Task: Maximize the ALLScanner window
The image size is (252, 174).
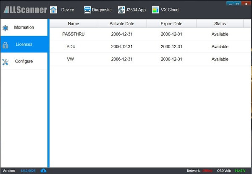Action: (x=238, y=3)
